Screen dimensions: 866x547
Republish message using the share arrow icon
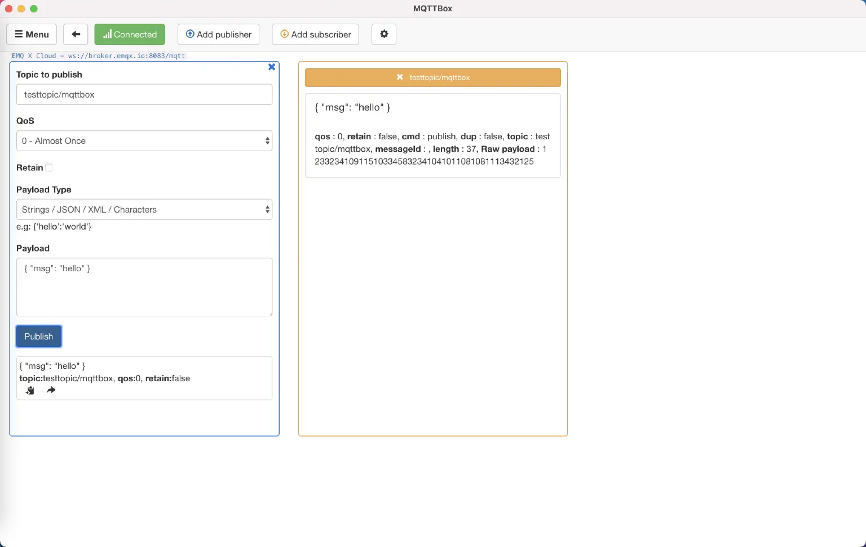point(51,390)
